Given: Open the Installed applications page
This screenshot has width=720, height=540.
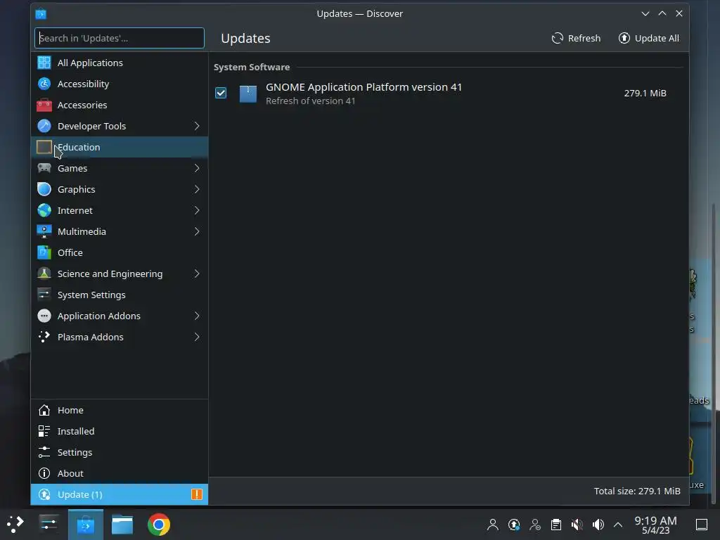Looking at the screenshot, I should (x=120, y=431).
